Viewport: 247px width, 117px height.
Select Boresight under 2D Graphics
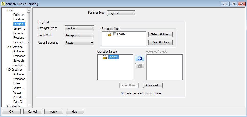[x=19, y=61]
